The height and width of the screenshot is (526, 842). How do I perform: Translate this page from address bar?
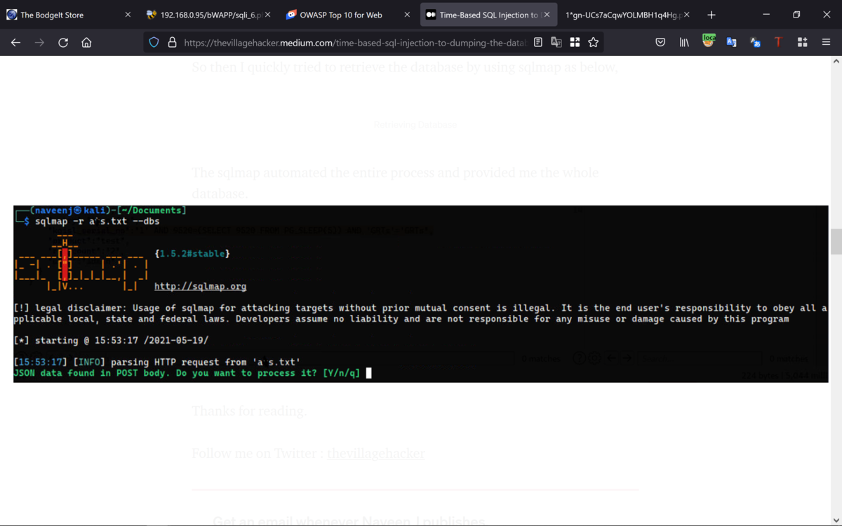coord(556,42)
